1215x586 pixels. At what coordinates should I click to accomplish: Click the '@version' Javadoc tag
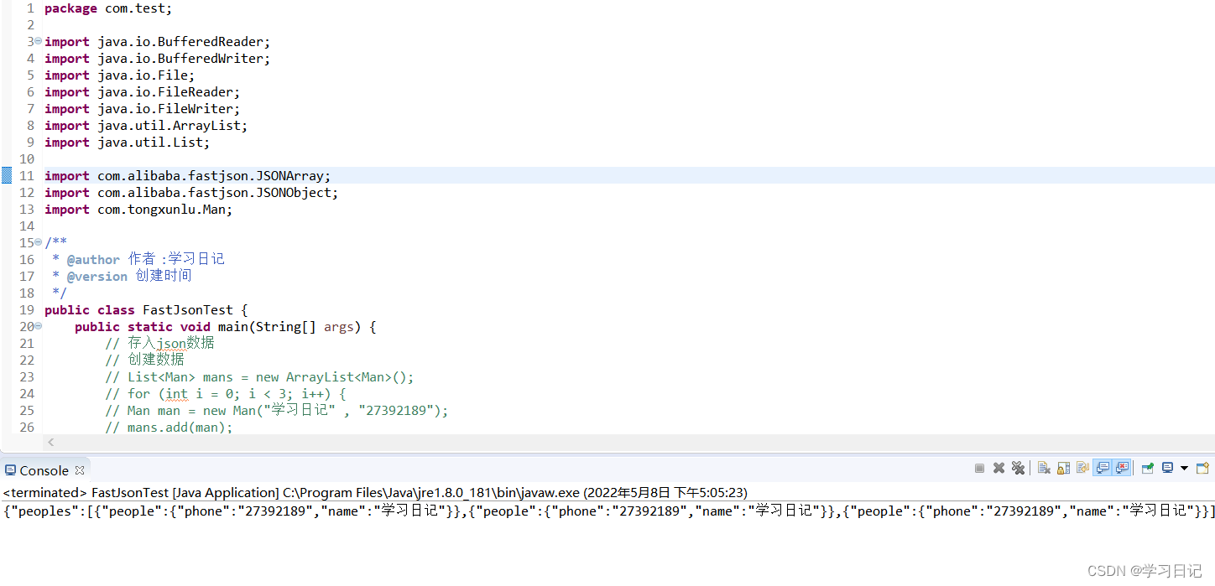97,277
